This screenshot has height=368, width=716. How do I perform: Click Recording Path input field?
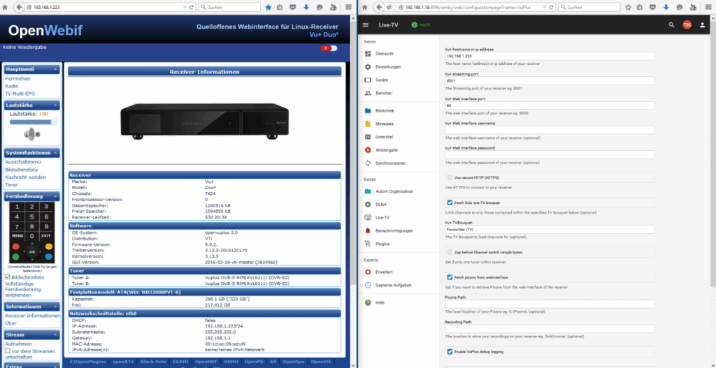(x=550, y=329)
